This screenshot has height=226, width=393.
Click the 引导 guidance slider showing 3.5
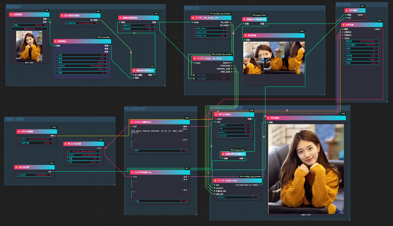pos(159,151)
